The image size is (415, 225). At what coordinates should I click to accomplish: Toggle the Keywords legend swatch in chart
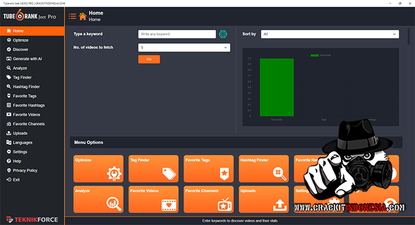[x=315, y=55]
